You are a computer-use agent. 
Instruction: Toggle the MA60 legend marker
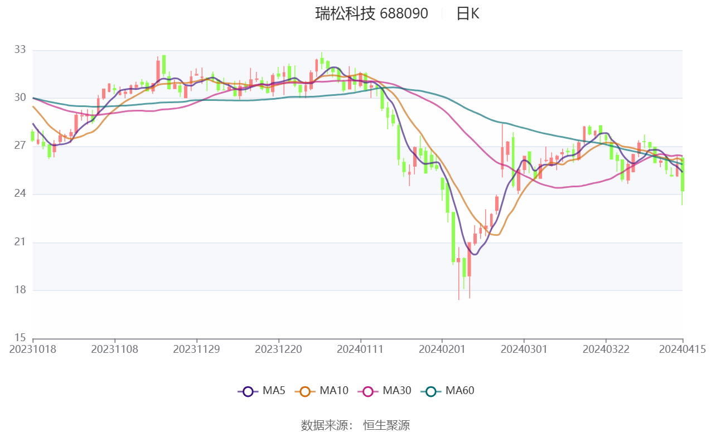click(431, 391)
